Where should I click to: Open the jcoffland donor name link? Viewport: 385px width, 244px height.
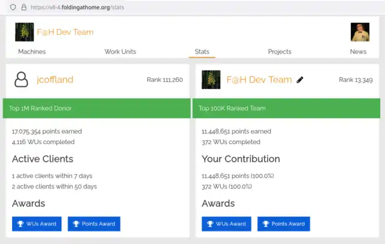click(x=55, y=80)
